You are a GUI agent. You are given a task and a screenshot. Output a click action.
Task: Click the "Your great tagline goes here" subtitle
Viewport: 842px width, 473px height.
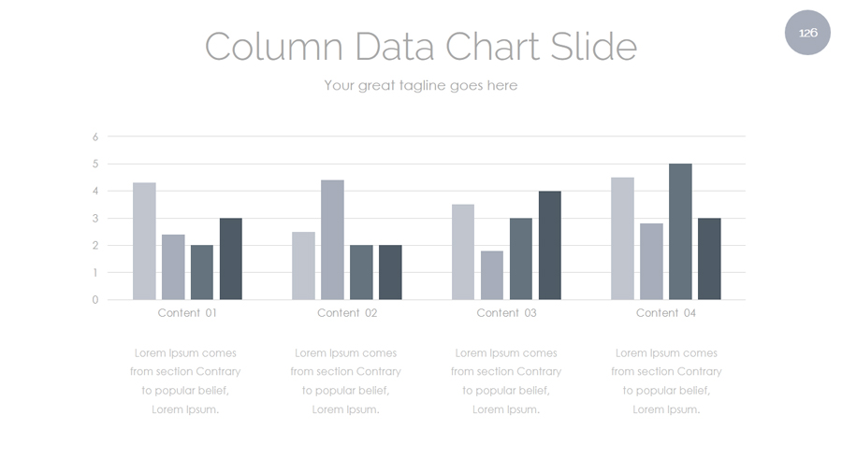click(420, 85)
